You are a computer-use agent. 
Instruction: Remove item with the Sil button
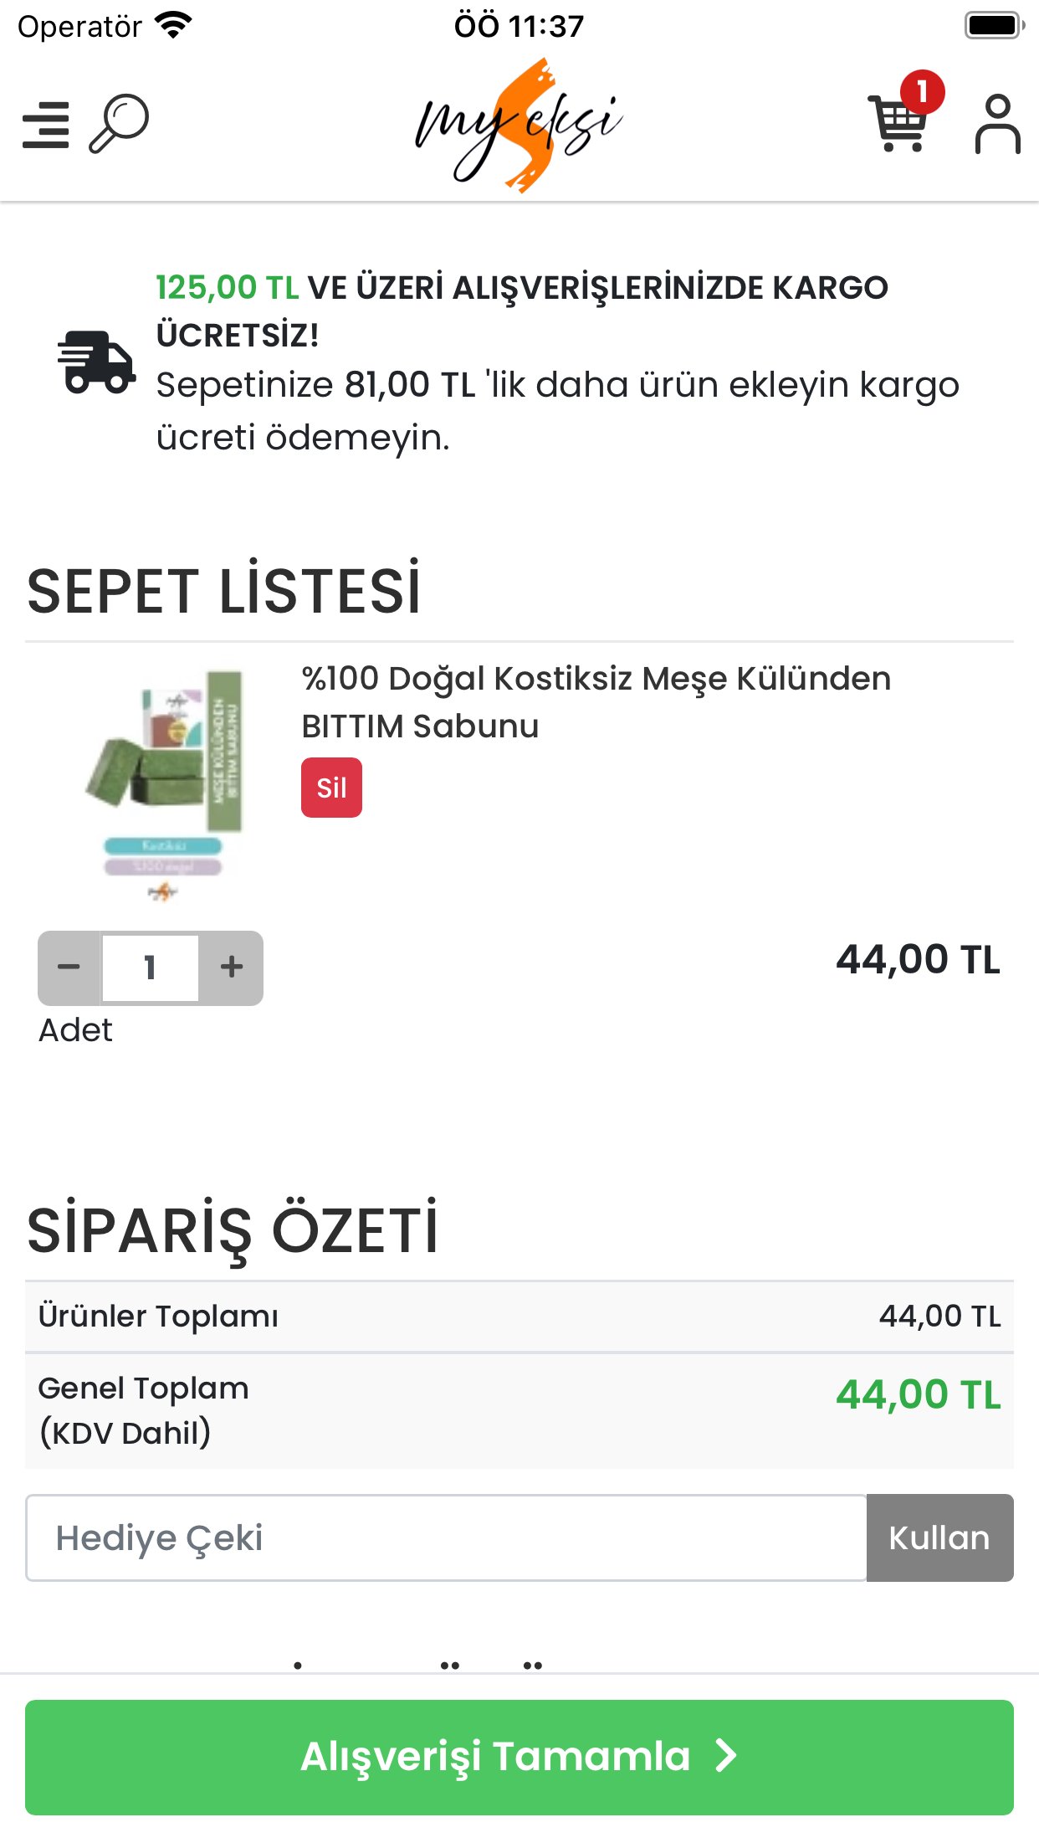(x=331, y=788)
